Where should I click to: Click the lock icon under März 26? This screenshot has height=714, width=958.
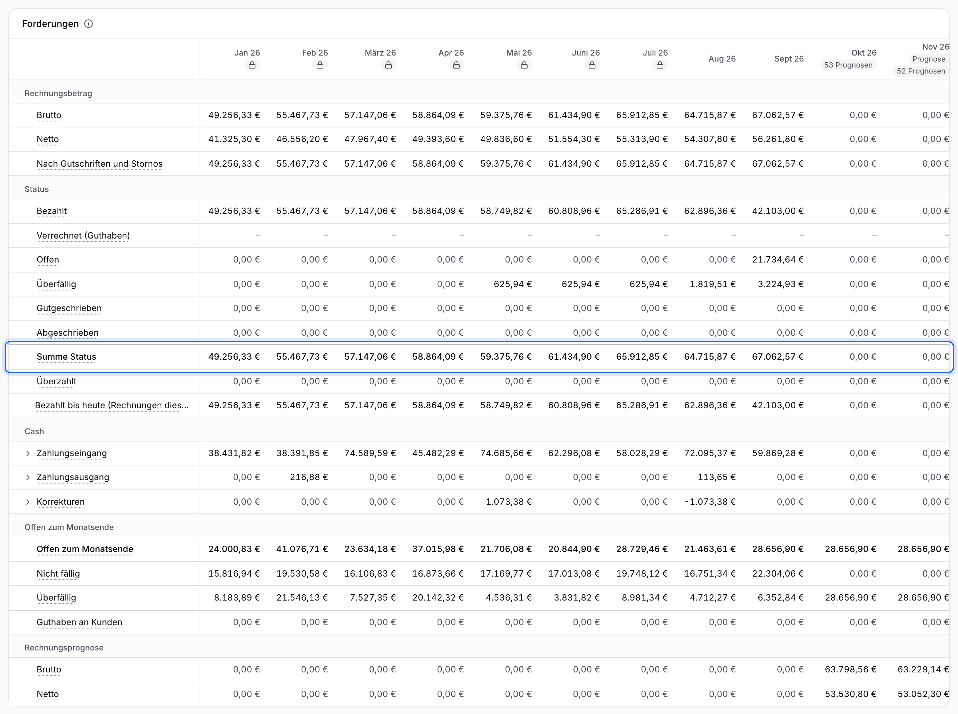pos(389,65)
